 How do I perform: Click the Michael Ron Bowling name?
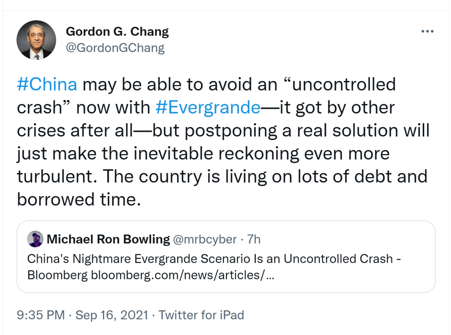(108, 239)
